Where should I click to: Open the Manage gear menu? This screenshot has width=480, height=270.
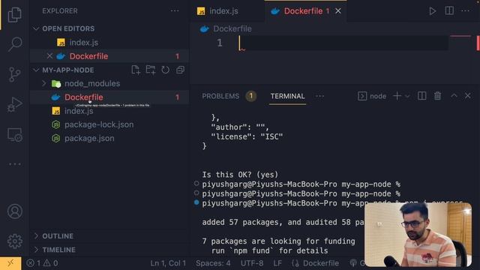pyautogui.click(x=14, y=241)
